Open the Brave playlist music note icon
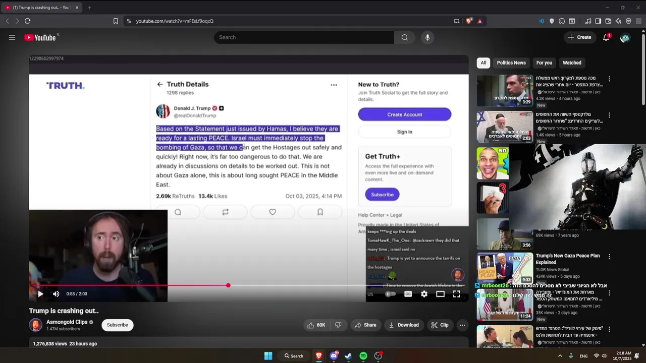The width and height of the screenshot is (646, 363). (x=588, y=21)
